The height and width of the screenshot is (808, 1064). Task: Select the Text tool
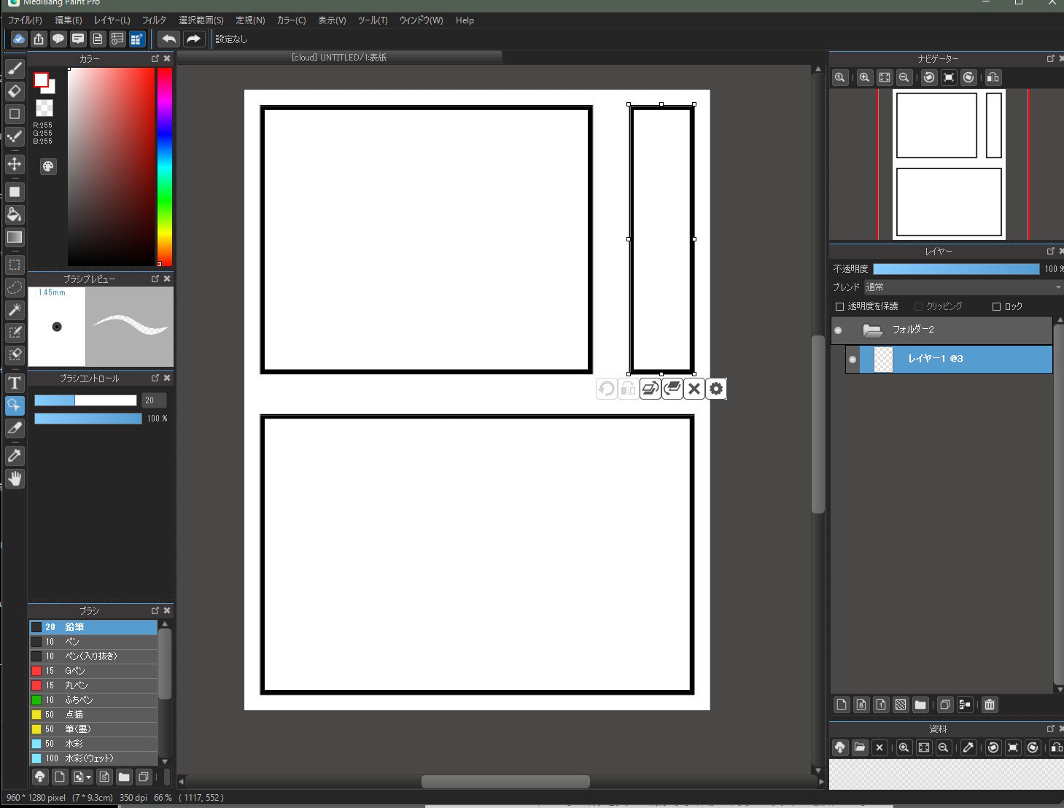click(x=15, y=383)
